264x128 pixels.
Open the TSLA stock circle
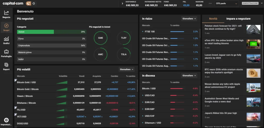(x=124, y=54)
